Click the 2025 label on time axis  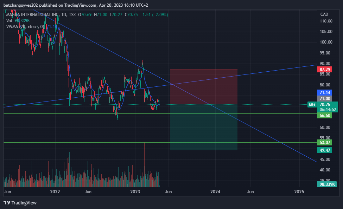pyautogui.click(x=299, y=192)
